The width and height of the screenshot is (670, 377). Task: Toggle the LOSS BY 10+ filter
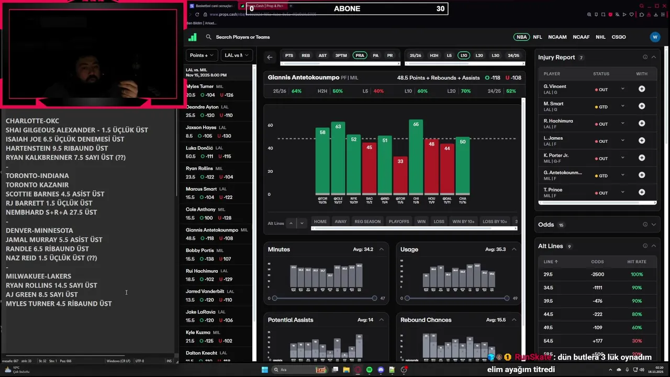point(495,221)
